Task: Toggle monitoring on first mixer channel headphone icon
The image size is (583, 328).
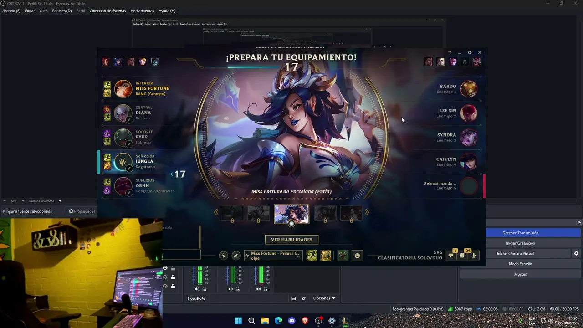Action: 204,289
